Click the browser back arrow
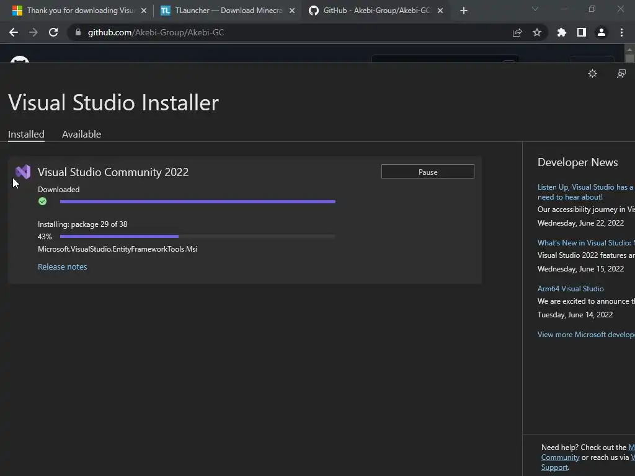 tap(14, 32)
